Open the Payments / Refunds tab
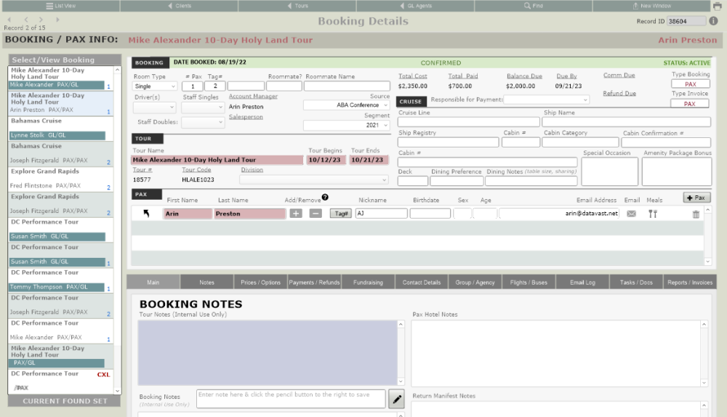 point(314,282)
